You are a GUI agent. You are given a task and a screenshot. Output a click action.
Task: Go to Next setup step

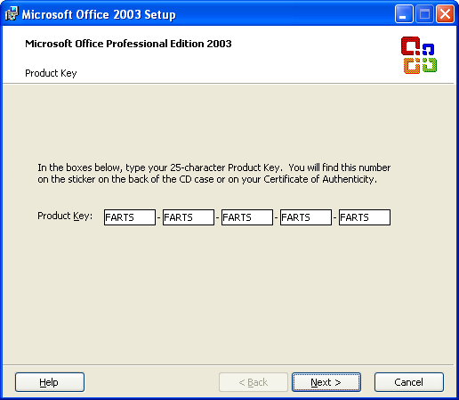pos(326,382)
